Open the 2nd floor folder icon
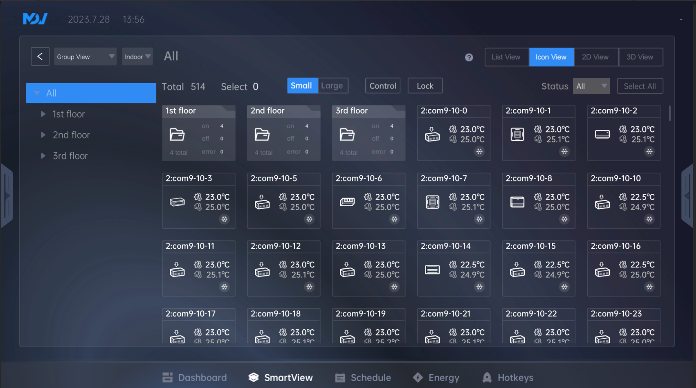This screenshot has height=388, width=696. pos(262,134)
